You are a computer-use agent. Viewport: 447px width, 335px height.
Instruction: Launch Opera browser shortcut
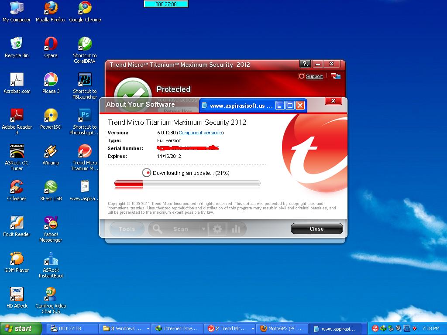51,48
